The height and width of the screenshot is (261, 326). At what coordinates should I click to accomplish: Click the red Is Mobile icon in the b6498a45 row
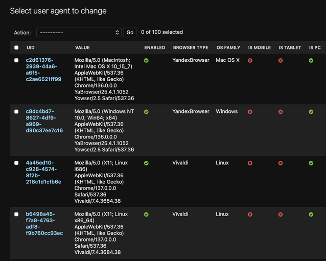(x=250, y=215)
